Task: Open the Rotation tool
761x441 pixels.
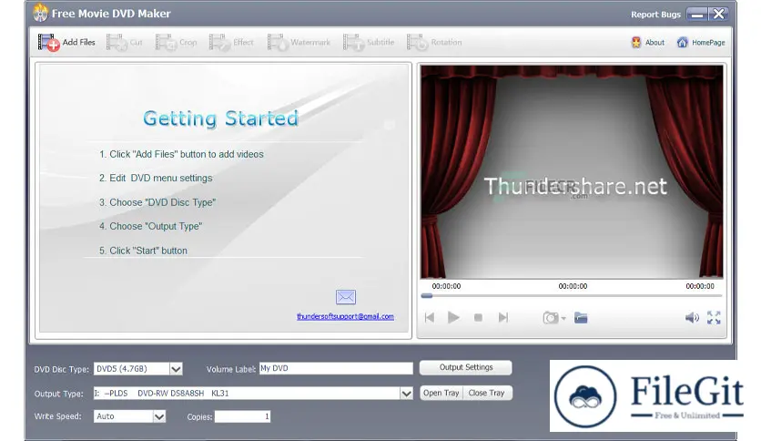Action: [x=434, y=42]
